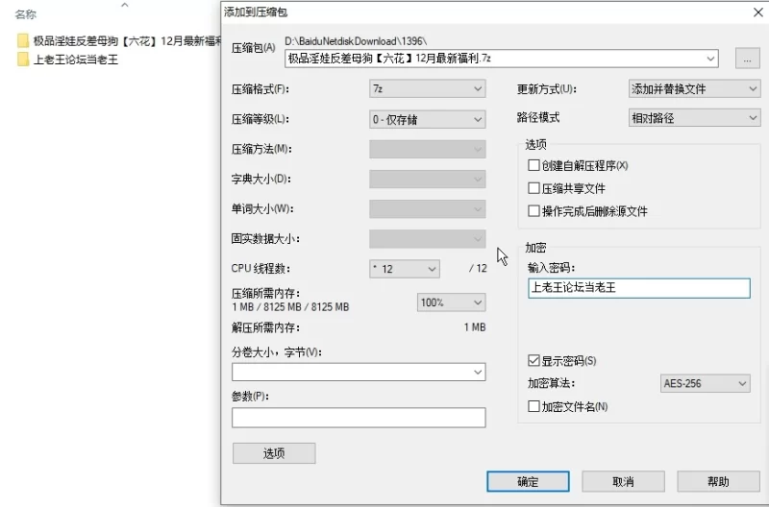The image size is (769, 507).
Task: Tick the 操作完成后删除源文件 checkbox
Action: coord(533,210)
